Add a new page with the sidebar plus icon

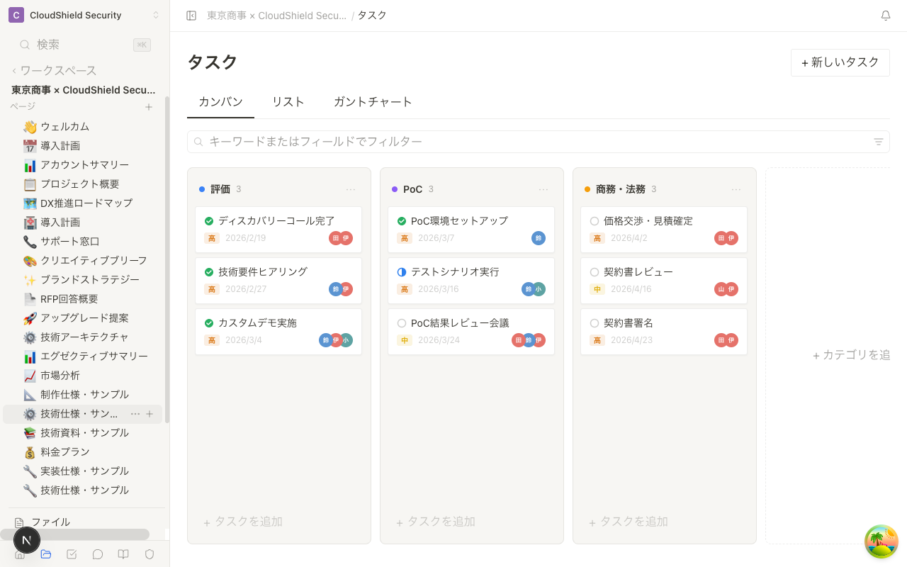[x=149, y=106]
